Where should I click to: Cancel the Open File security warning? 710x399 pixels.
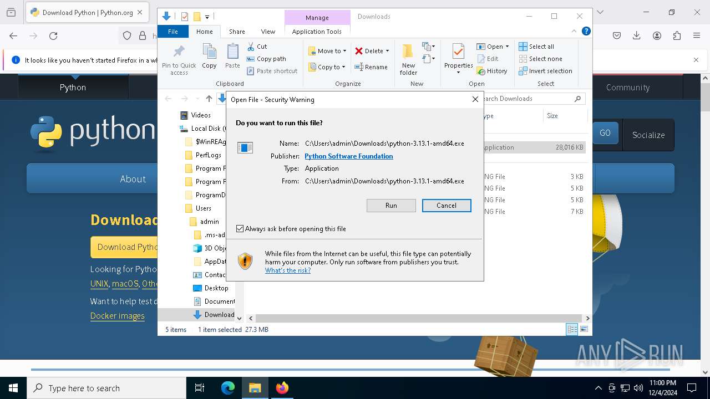click(x=447, y=206)
